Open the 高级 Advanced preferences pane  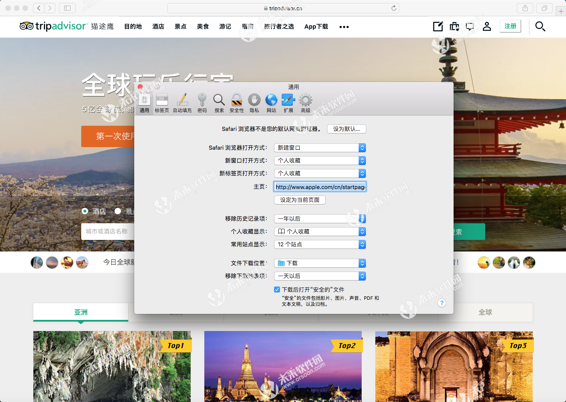pyautogui.click(x=306, y=103)
